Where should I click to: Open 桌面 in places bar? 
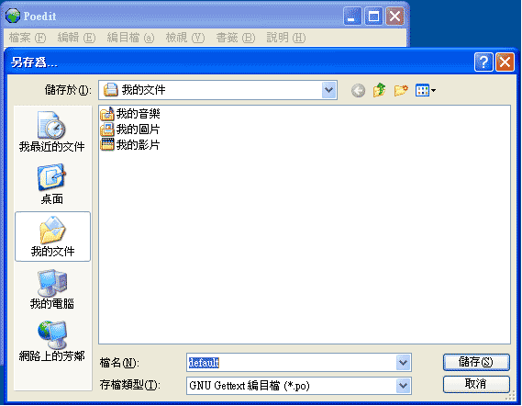click(52, 185)
